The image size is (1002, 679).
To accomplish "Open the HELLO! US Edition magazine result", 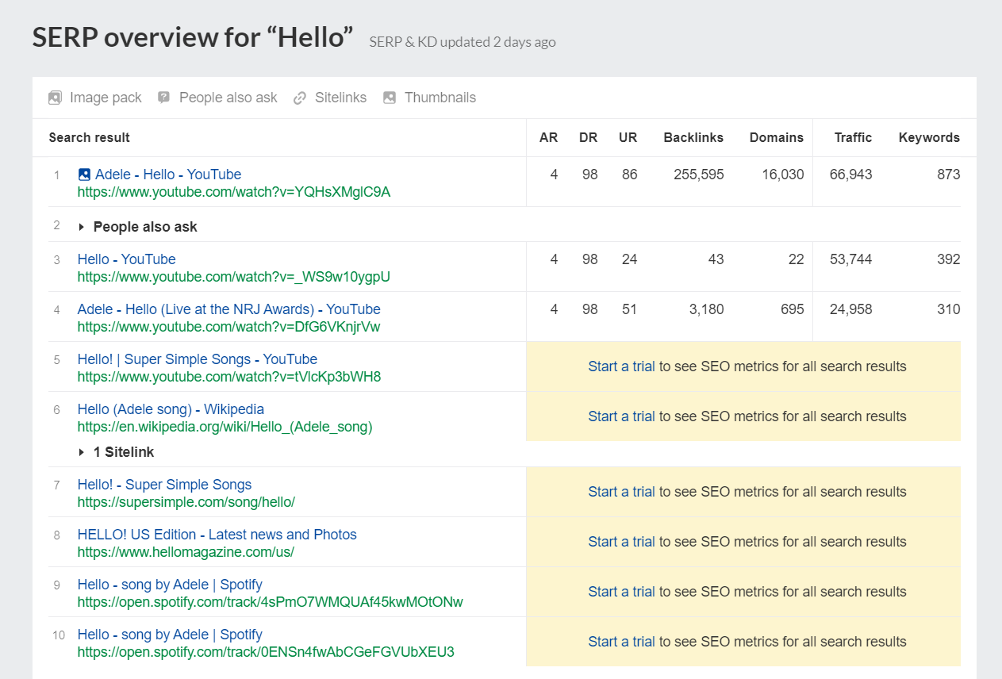I will (216, 534).
